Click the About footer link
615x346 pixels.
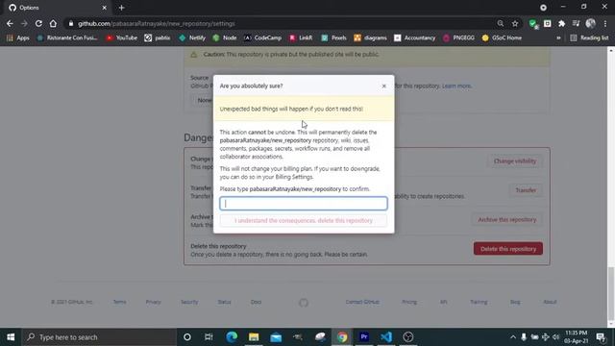click(x=550, y=302)
